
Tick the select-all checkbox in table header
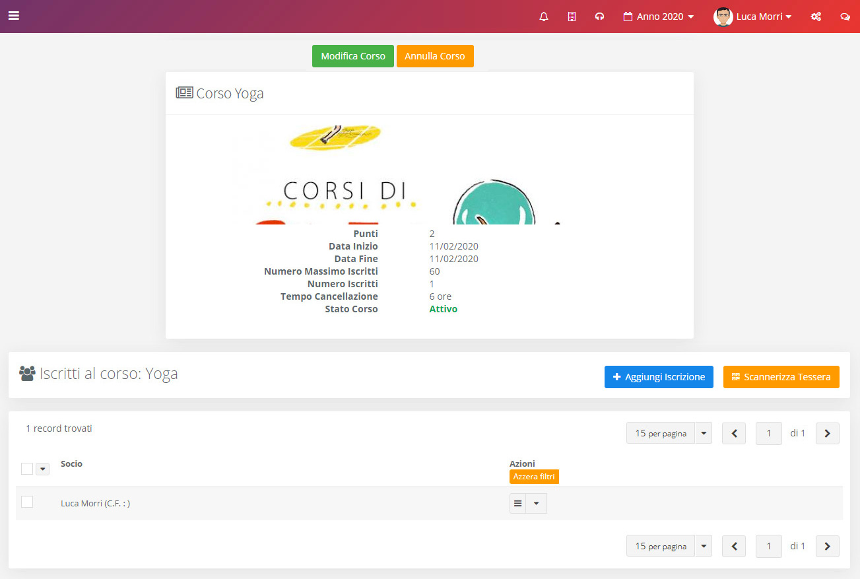click(27, 469)
